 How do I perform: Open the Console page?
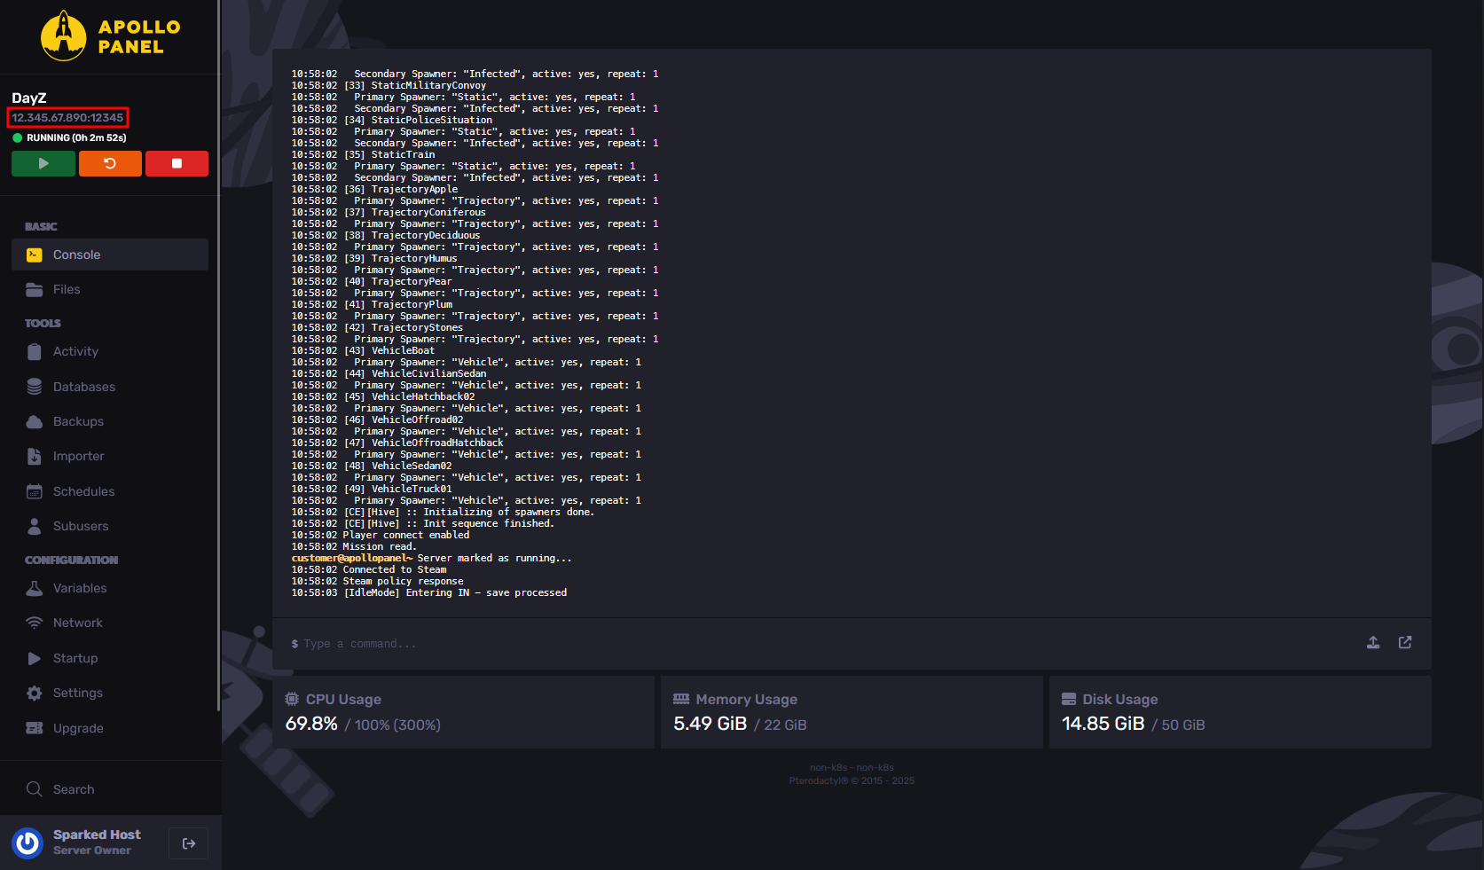[110, 255]
